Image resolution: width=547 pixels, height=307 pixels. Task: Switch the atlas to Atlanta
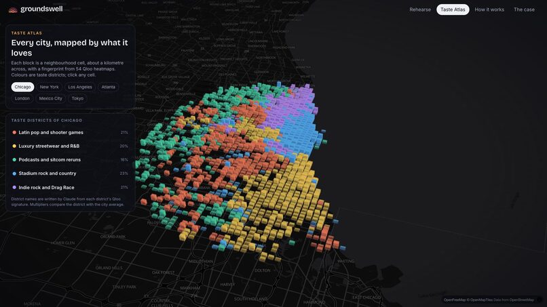click(108, 87)
